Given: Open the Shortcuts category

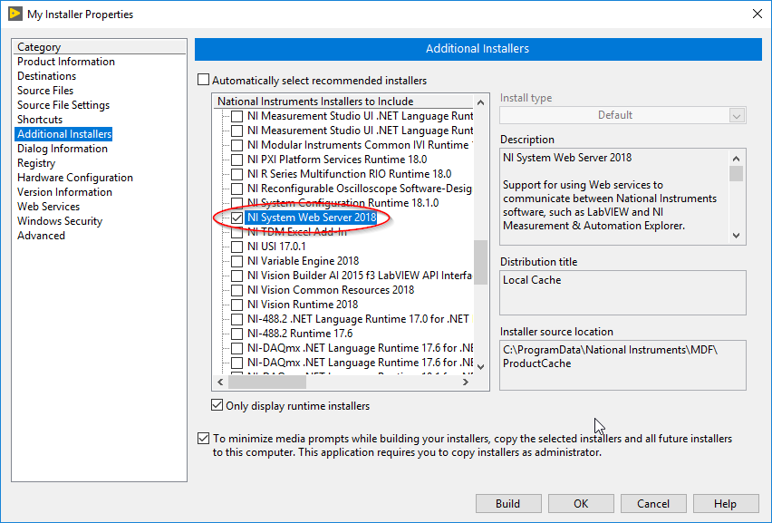Looking at the screenshot, I should tap(40, 120).
